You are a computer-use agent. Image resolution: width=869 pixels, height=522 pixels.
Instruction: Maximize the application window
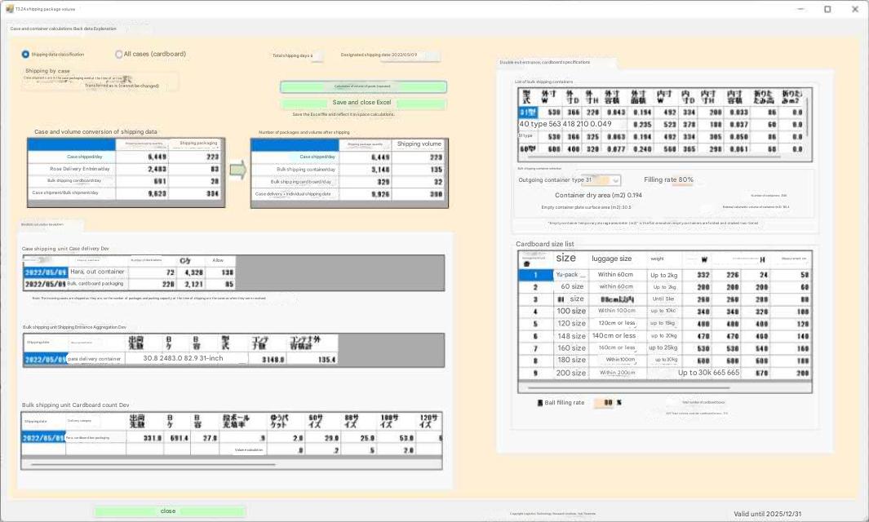(827, 9)
